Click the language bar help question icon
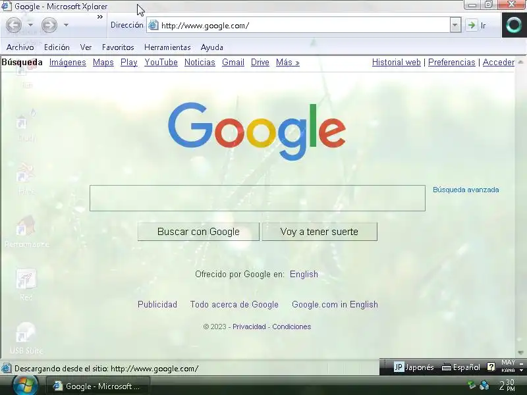The image size is (527, 395). point(491,367)
